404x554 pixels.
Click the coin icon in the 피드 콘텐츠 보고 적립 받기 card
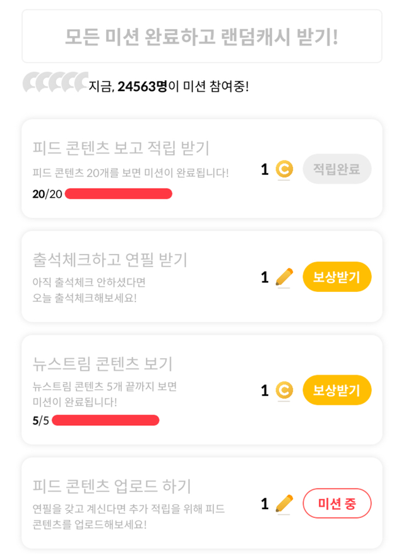coord(284,169)
